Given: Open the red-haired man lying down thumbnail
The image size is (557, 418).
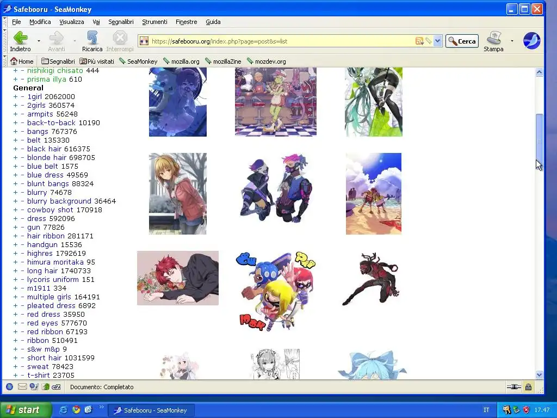Looking at the screenshot, I should (178, 278).
